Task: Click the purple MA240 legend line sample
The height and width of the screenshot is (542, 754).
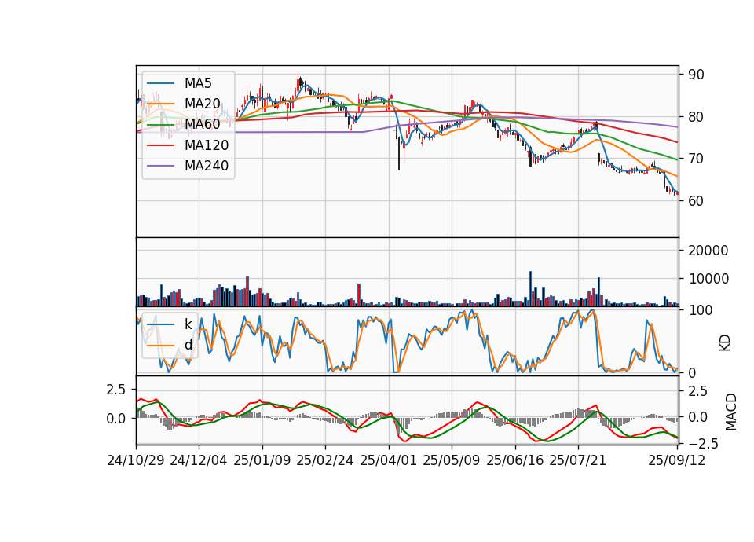Action: (160, 166)
